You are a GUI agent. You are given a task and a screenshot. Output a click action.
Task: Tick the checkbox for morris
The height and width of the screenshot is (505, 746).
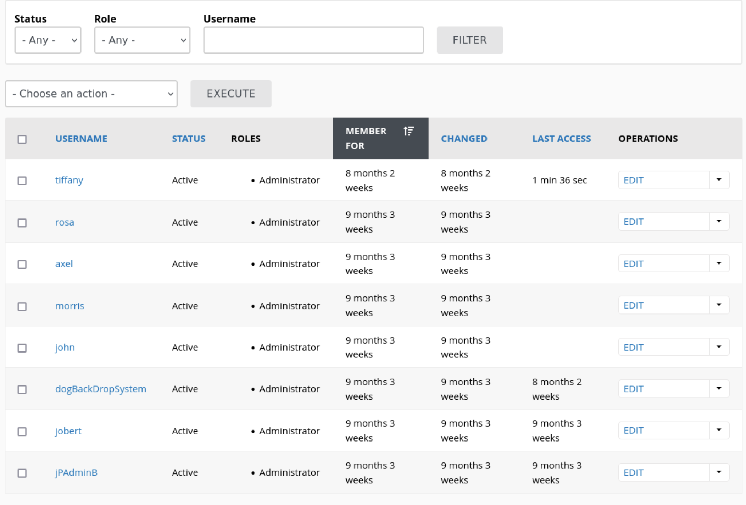(x=22, y=306)
